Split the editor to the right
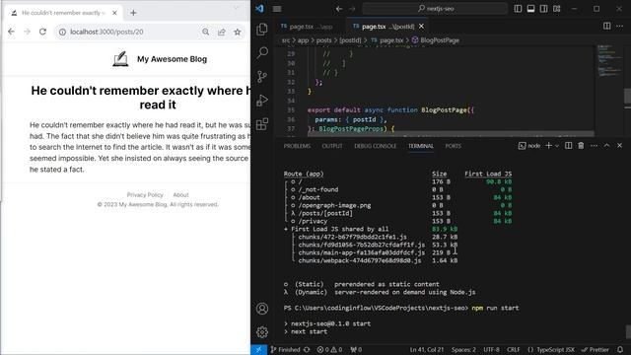The image size is (631, 355). [x=607, y=26]
